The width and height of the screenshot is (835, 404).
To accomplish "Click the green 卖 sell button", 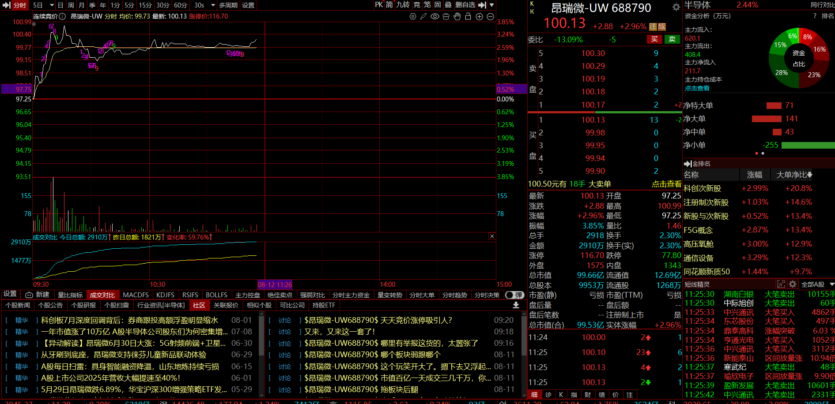I will tap(672, 39).
